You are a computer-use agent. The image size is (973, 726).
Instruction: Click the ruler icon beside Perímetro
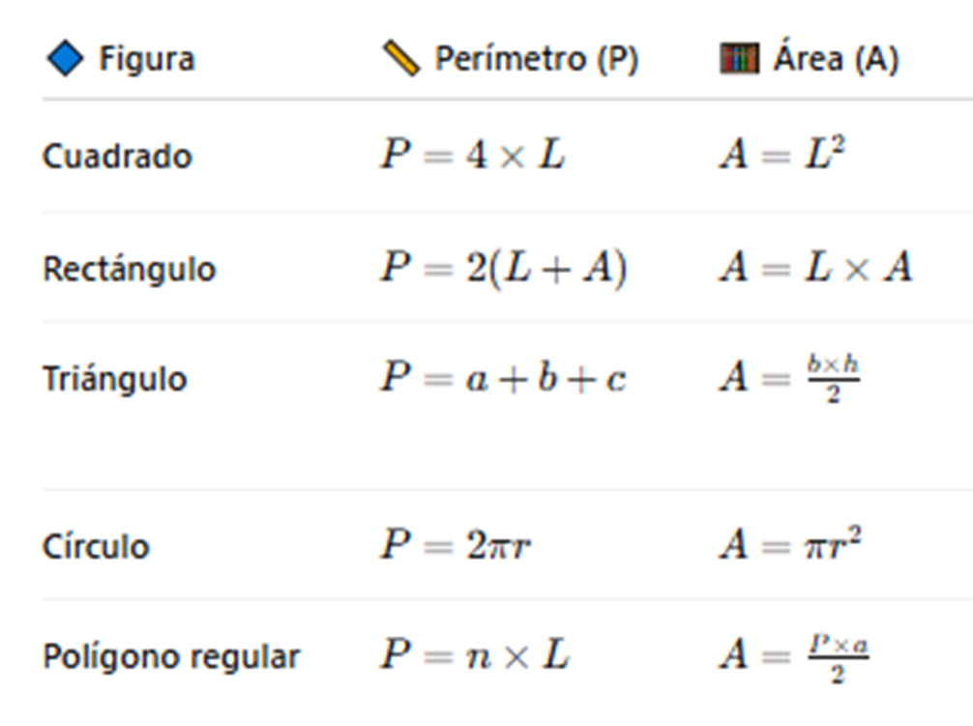click(400, 58)
